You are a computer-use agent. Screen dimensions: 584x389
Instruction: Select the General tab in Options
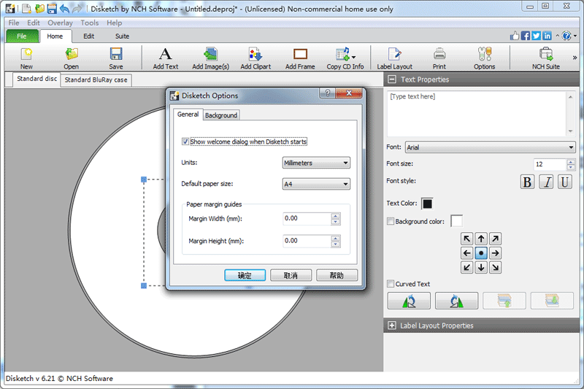coord(188,115)
